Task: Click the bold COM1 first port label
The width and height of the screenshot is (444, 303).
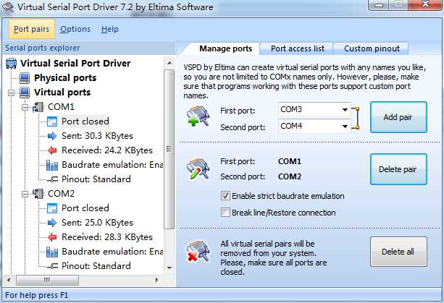Action: (290, 162)
